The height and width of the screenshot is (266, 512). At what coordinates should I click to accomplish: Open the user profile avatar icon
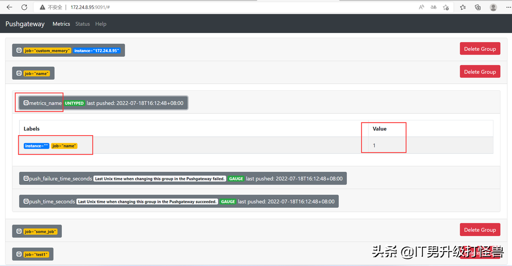(493, 7)
